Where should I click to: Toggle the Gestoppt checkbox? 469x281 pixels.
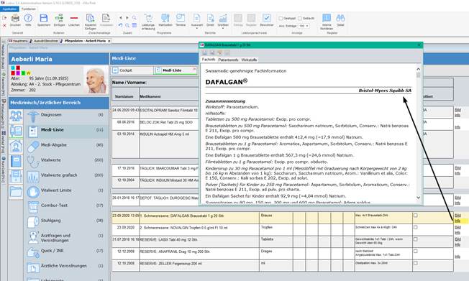tap(281, 18)
